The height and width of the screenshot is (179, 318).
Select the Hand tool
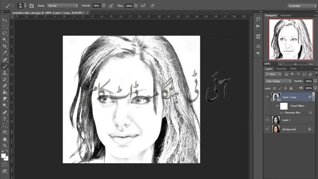pos(4,139)
